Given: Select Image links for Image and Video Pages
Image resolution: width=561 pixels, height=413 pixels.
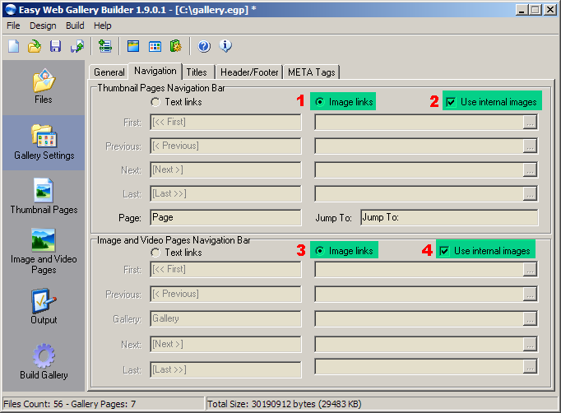Looking at the screenshot, I should (x=344, y=251).
